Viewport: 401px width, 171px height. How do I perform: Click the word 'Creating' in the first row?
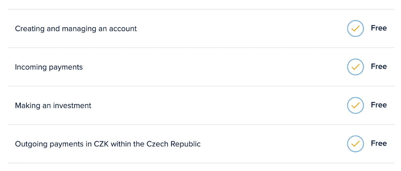30,29
